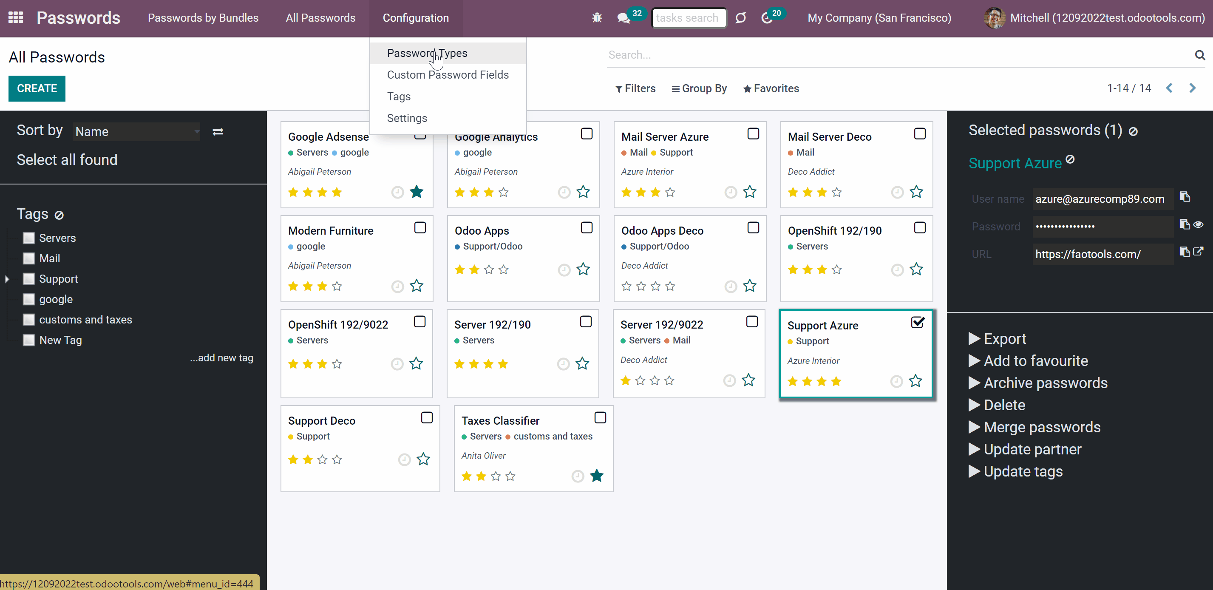Reverse the sort direction
This screenshot has height=590, width=1213.
point(218,132)
